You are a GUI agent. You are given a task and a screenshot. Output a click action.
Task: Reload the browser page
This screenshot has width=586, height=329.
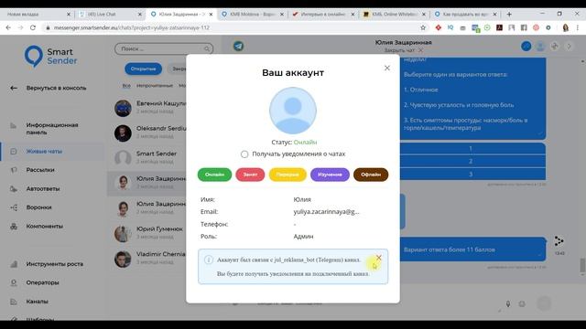click(33, 27)
